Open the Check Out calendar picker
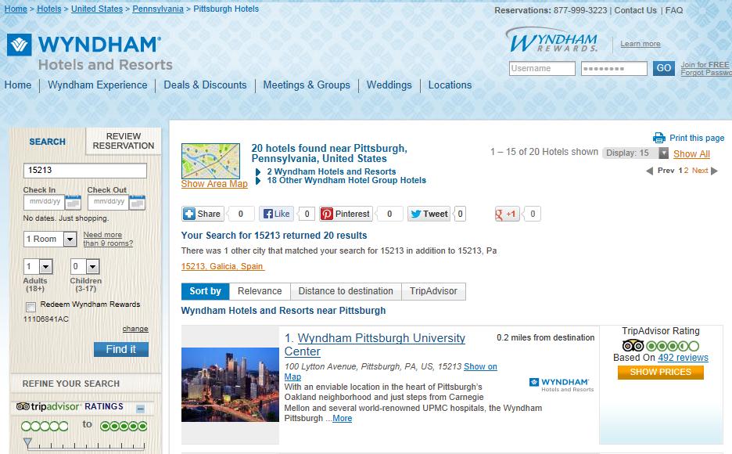The width and height of the screenshot is (732, 454). (137, 202)
